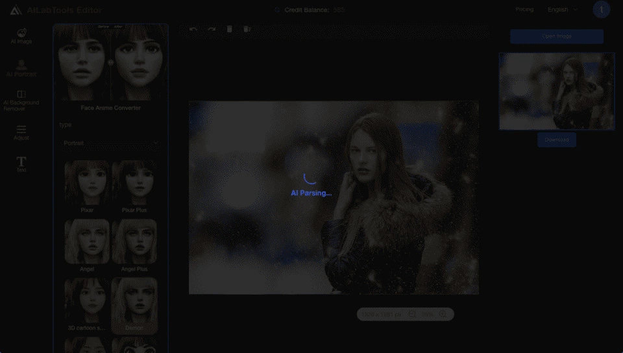Image resolution: width=623 pixels, height=353 pixels.
Task: Click the AILabTools Editor title text
Action: pyautogui.click(x=64, y=10)
